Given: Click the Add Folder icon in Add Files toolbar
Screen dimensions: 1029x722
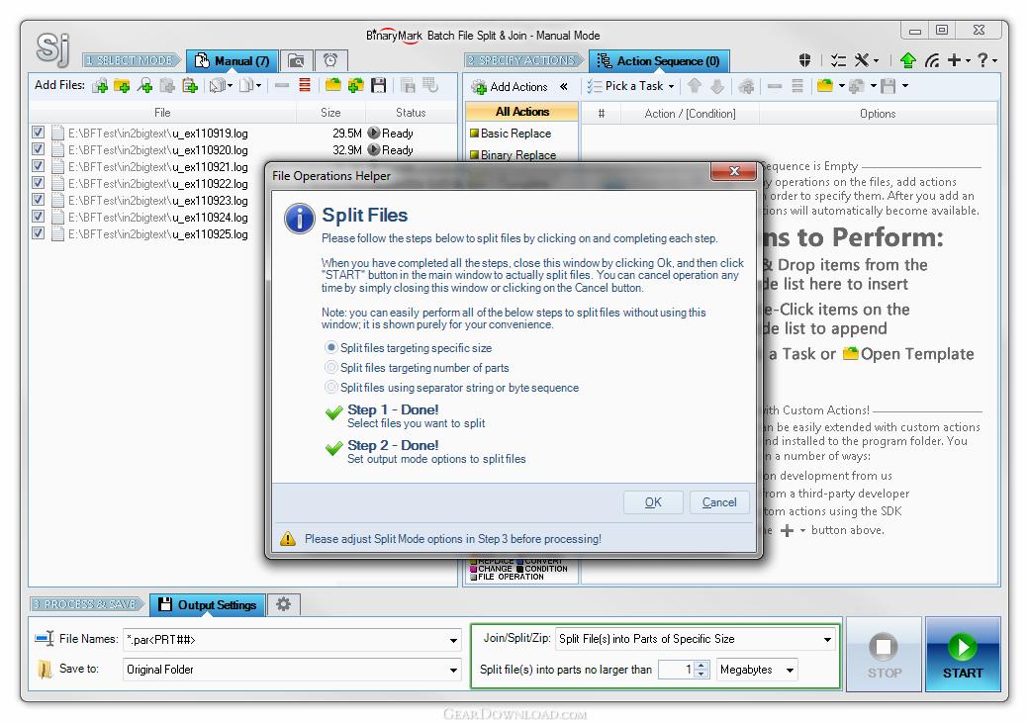Looking at the screenshot, I should [x=122, y=86].
